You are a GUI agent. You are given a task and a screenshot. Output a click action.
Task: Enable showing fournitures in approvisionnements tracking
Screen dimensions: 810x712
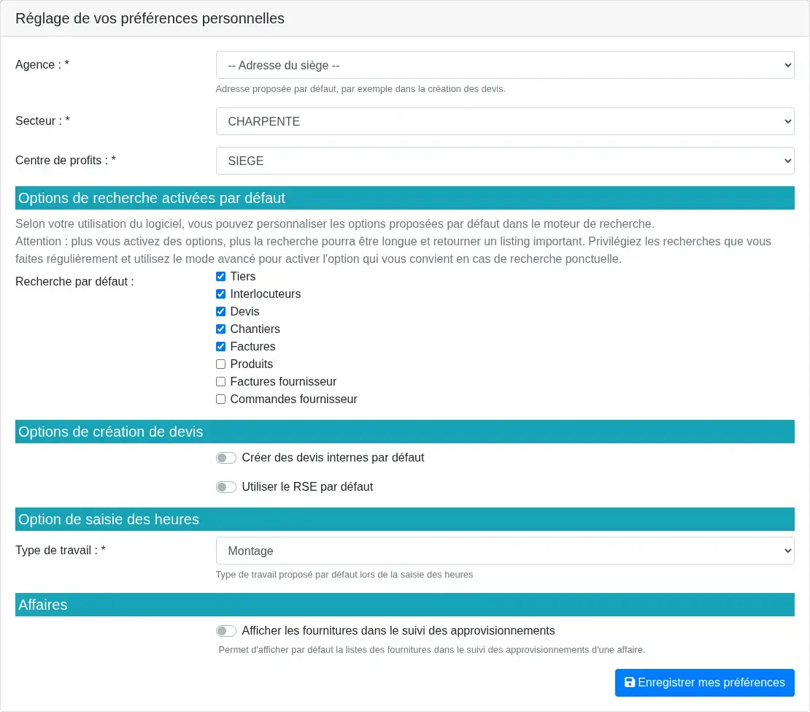pyautogui.click(x=226, y=630)
